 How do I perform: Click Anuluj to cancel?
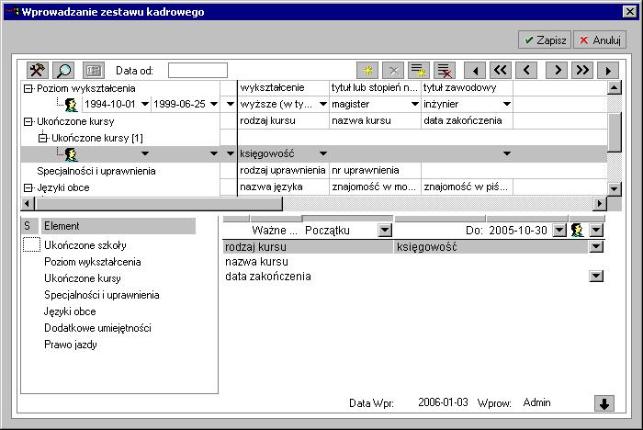(x=600, y=40)
